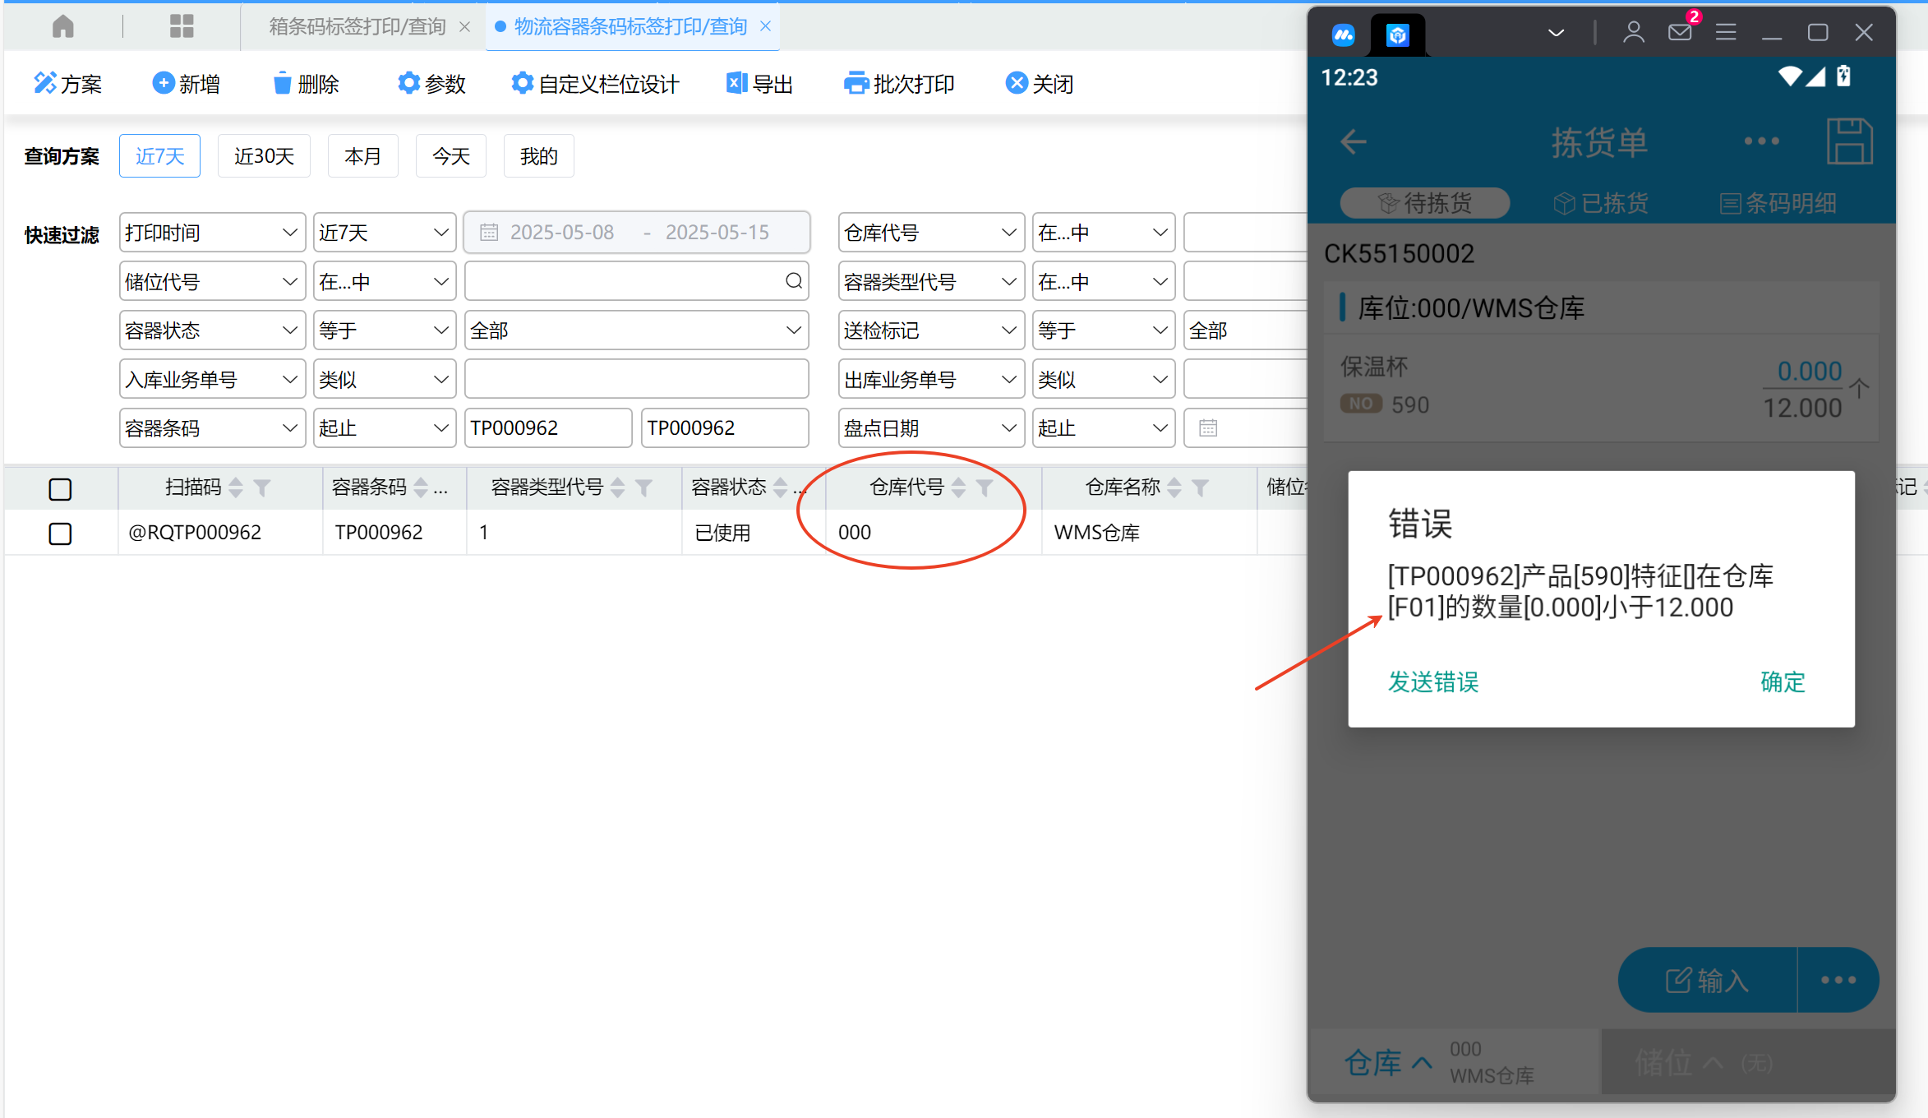Viewport: 1928px width, 1118px height.
Task: Open the 出库业务单号 filter field dropdown
Action: tap(931, 379)
